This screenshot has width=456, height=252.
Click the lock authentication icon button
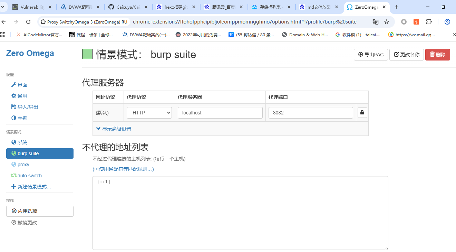coord(362,112)
